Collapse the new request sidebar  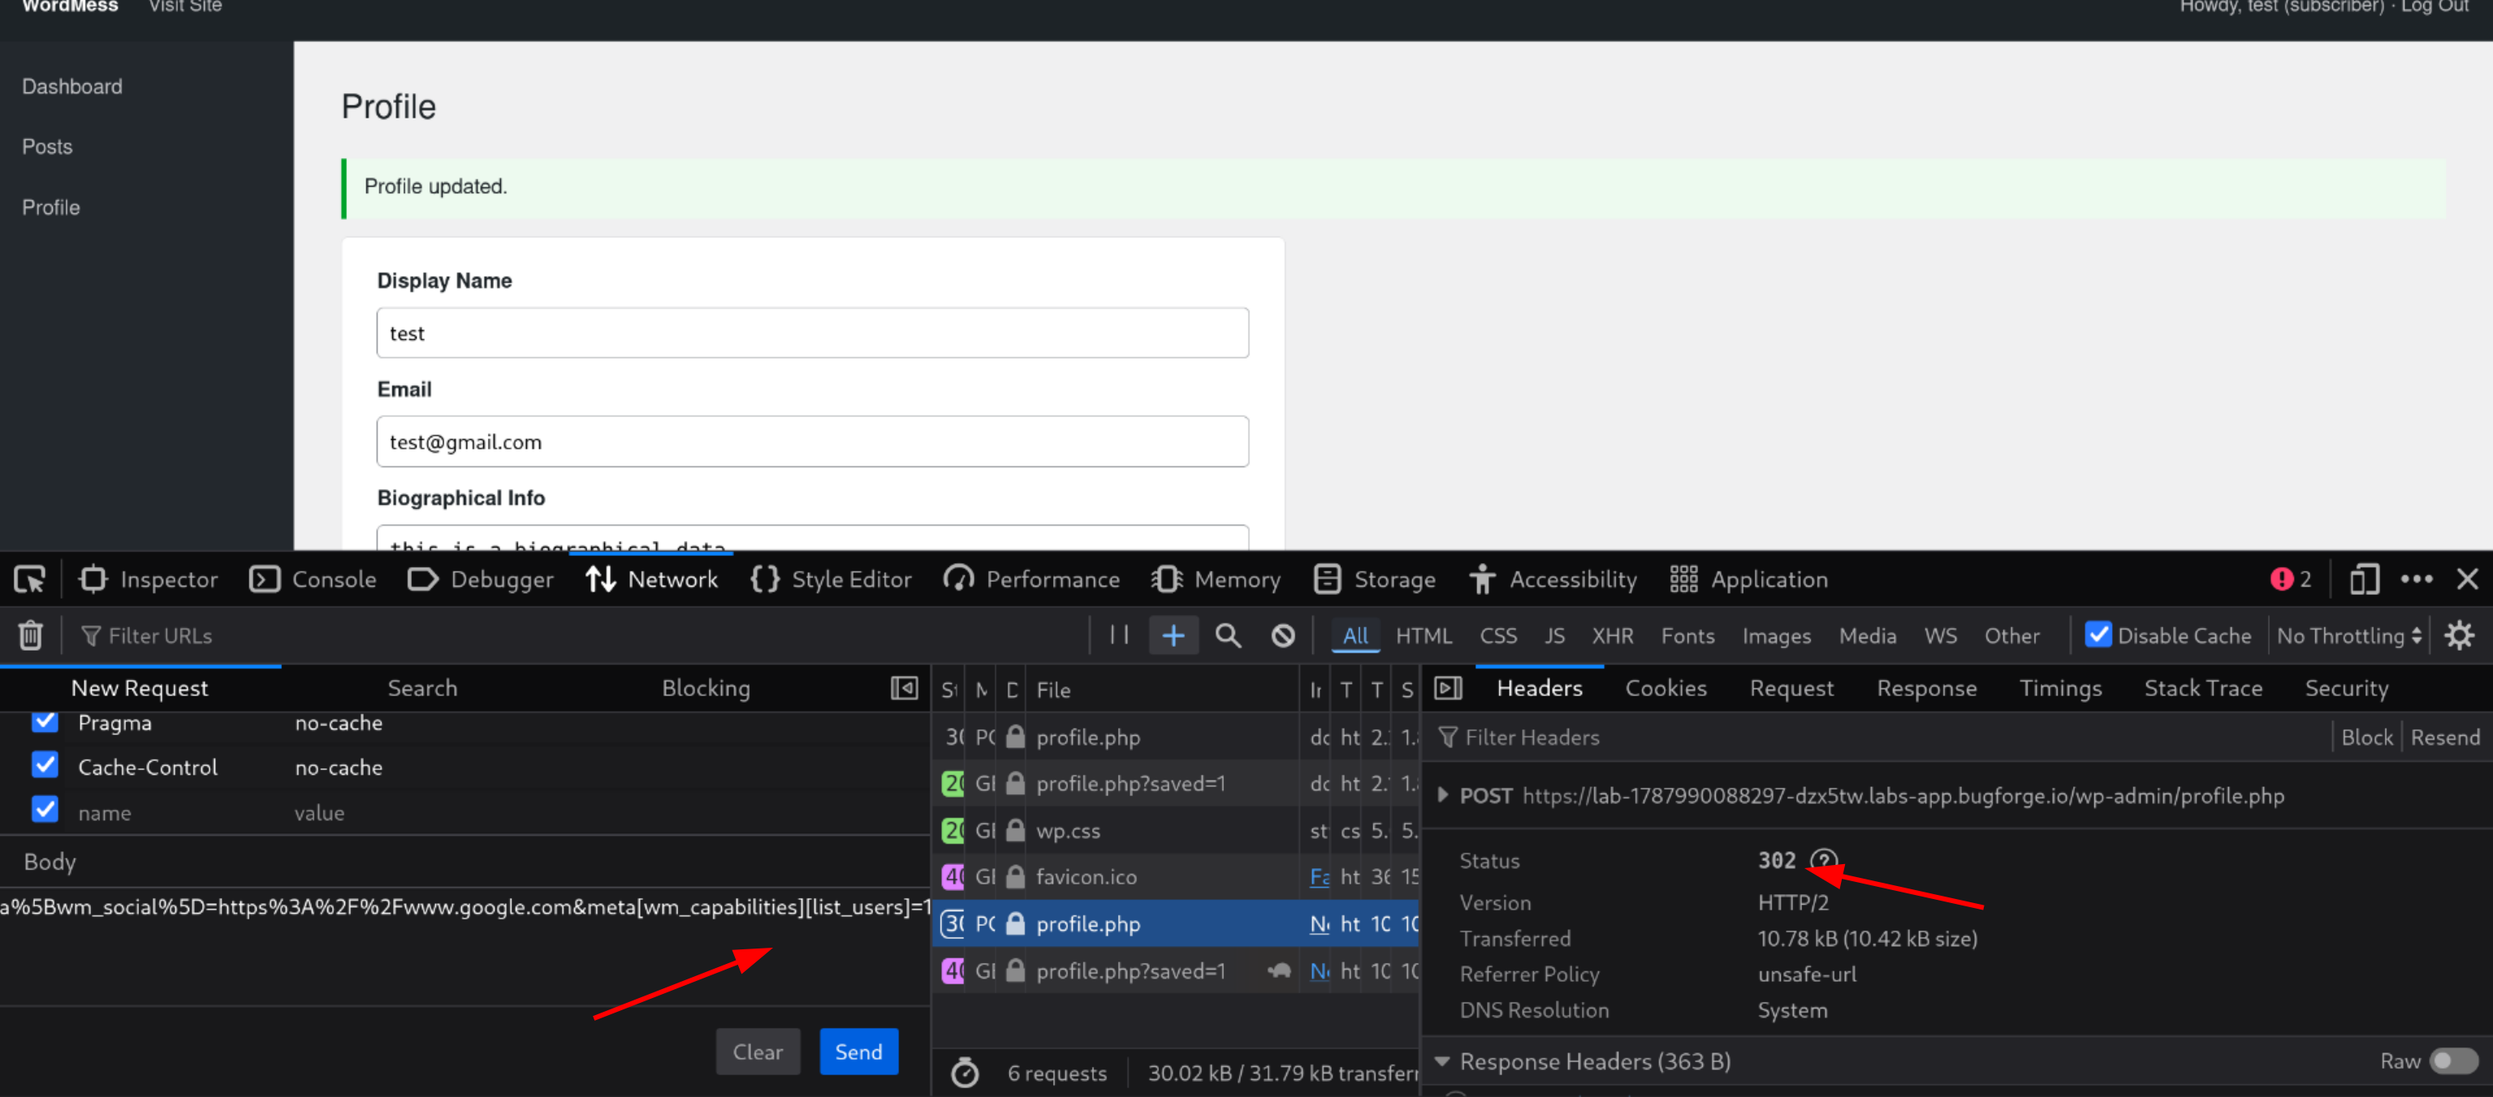[x=904, y=688]
